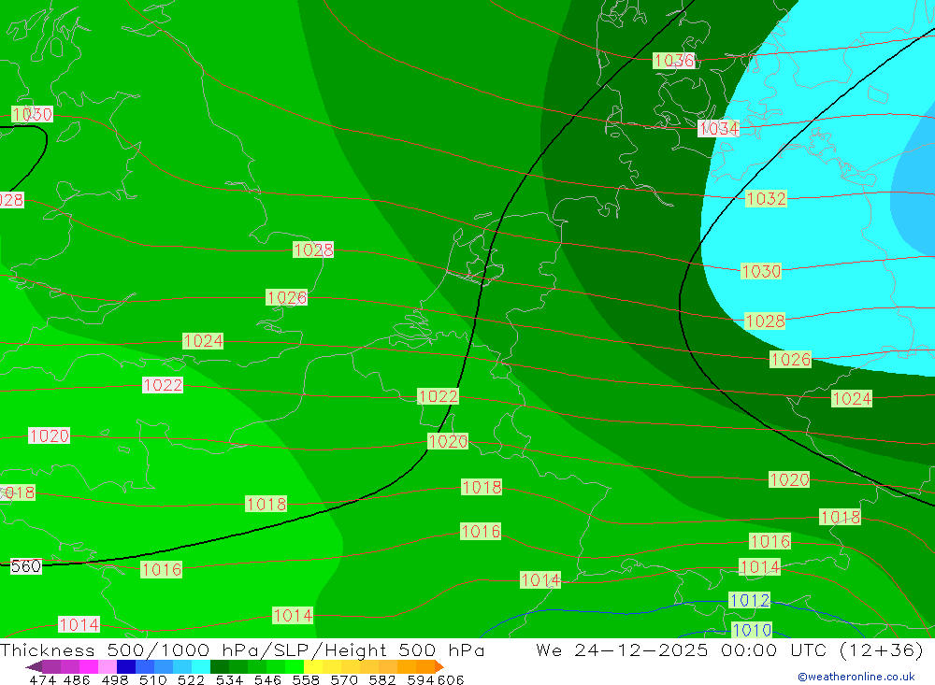Screen dimensions: 935x685
Task: Click the orange right arrow of legend
Action: (439, 666)
